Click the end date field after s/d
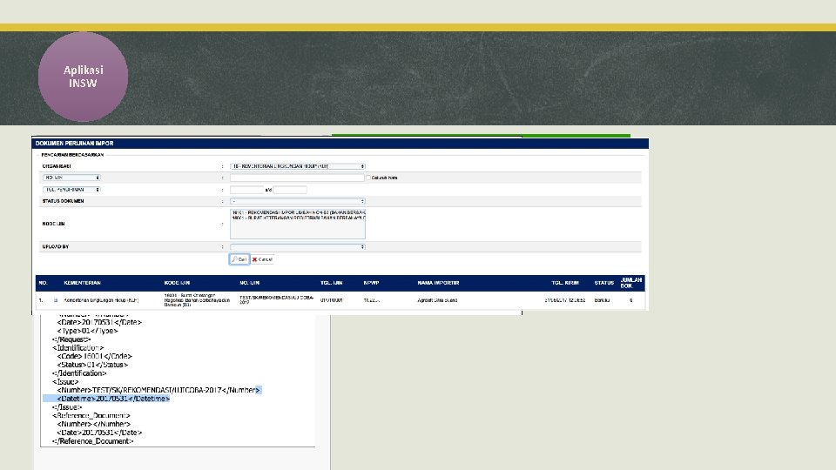 click(290, 190)
